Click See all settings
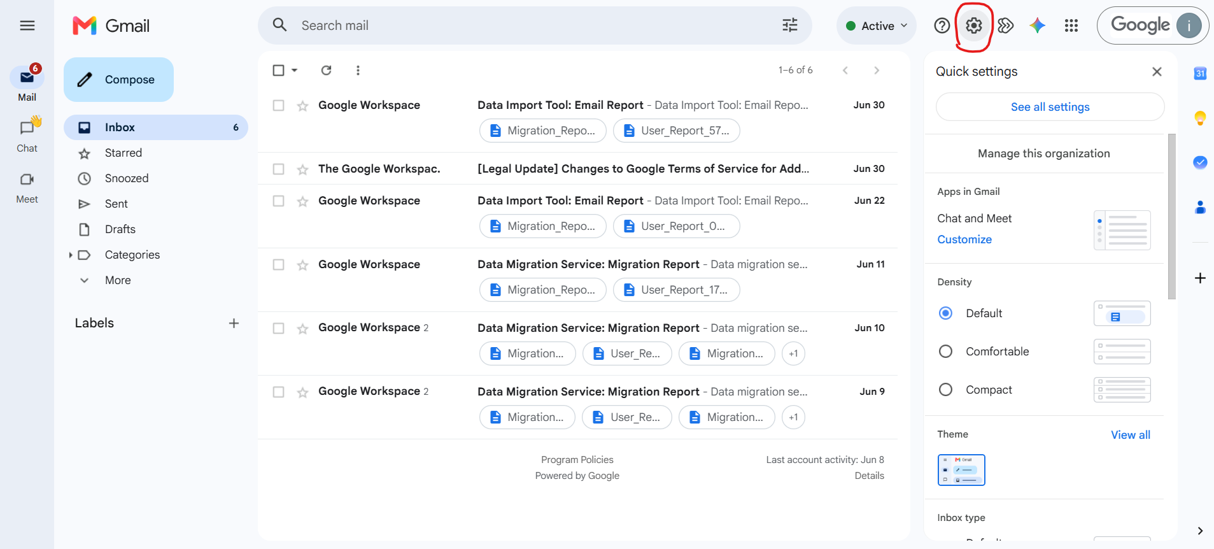This screenshot has width=1214, height=549. [1050, 107]
